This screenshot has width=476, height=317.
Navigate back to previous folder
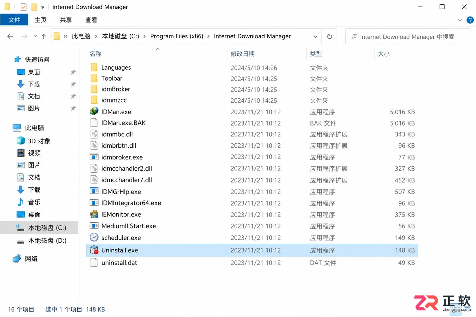(10, 36)
